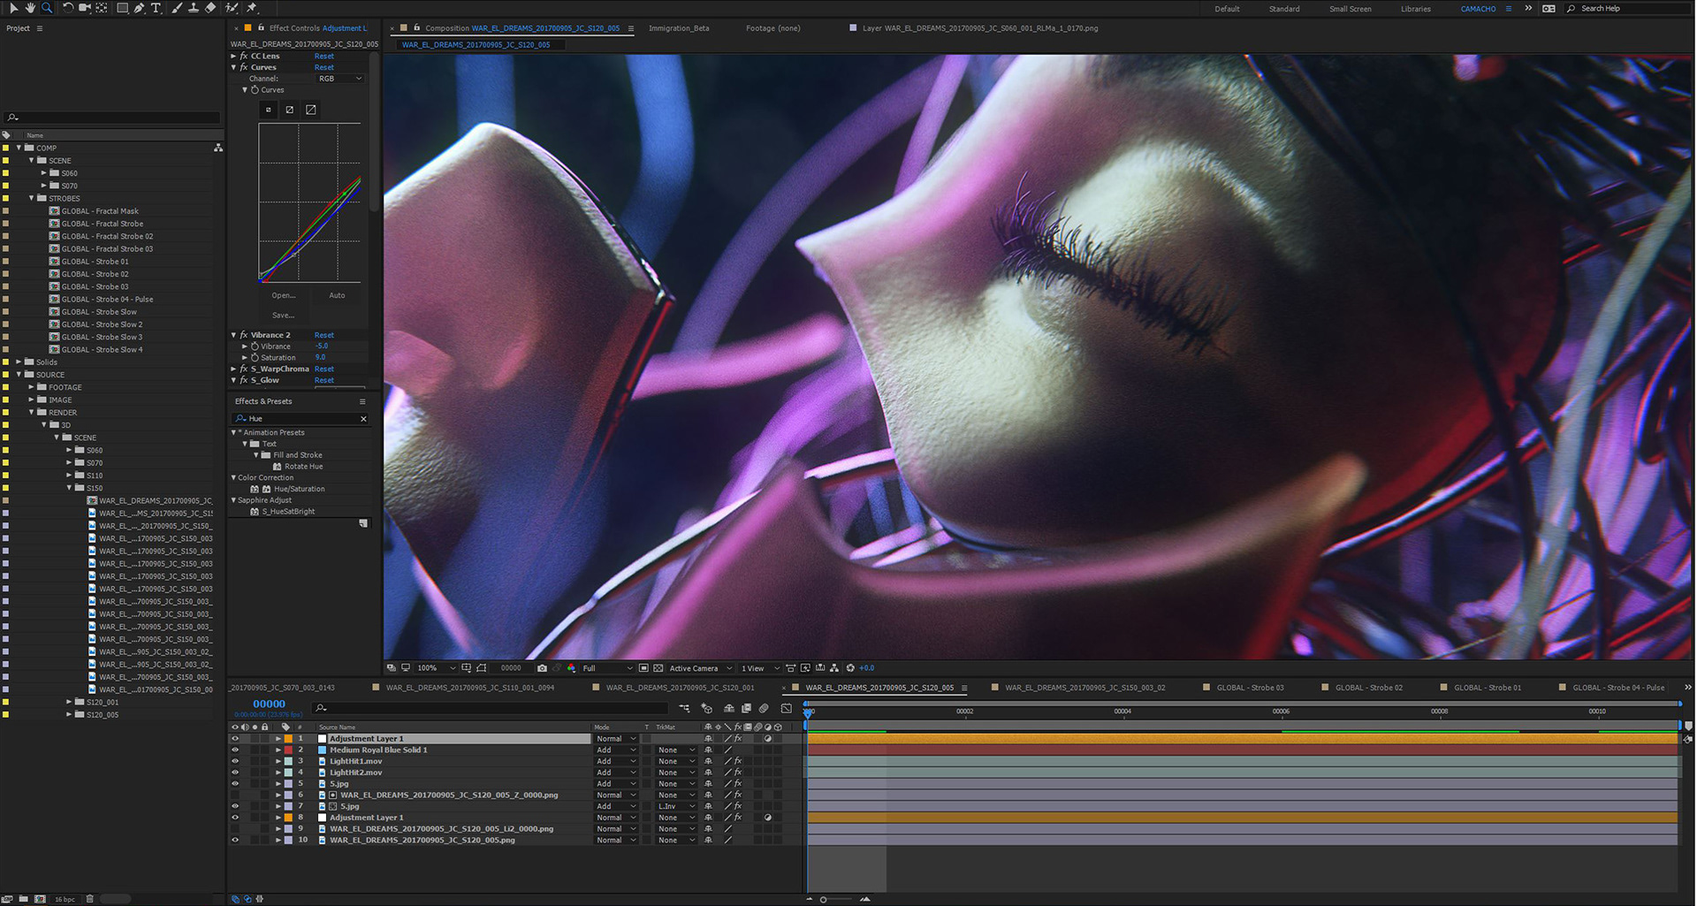This screenshot has height=906, width=1697.
Task: Expand the S120_001 folder
Action: pos(69,702)
